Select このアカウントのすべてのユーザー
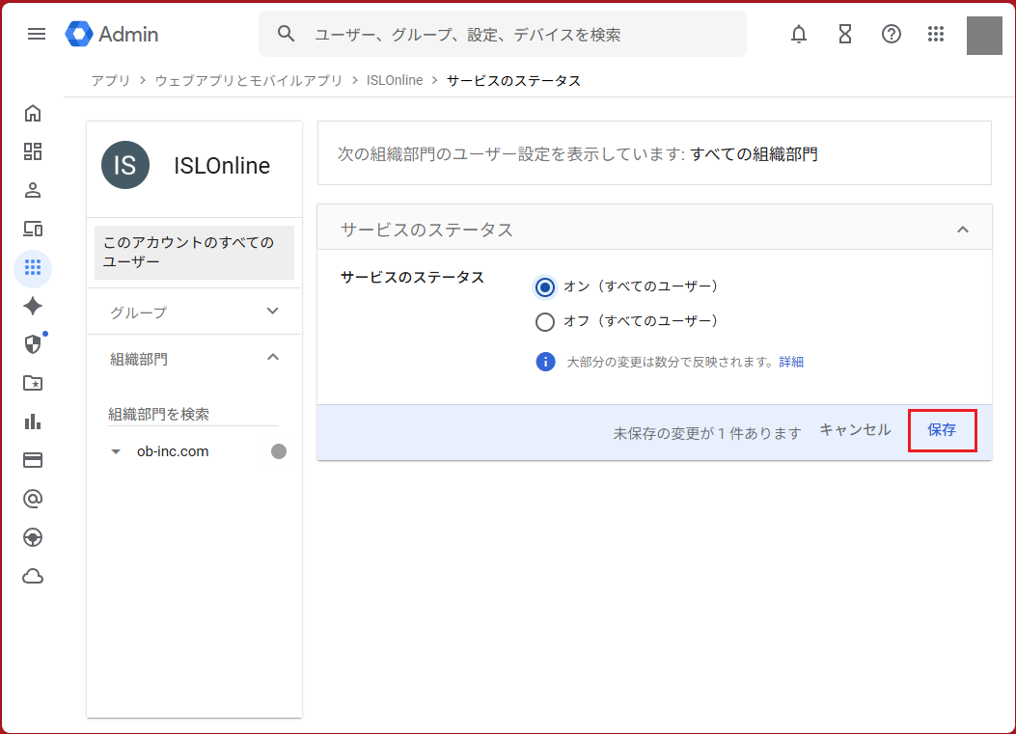Screen dimensions: 1016x734 [194, 252]
